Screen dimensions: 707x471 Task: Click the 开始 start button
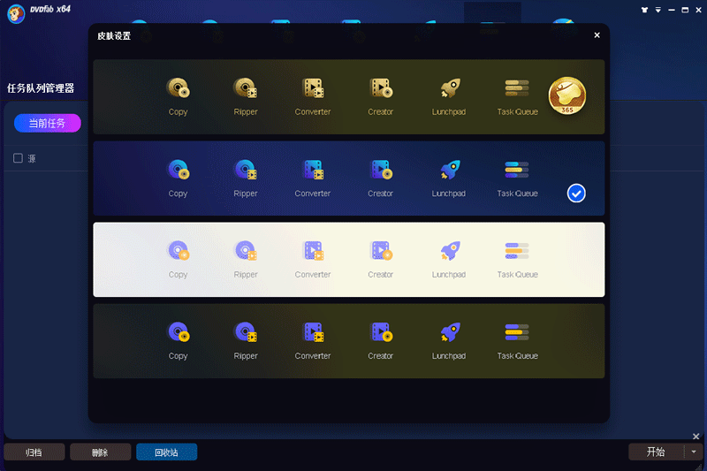[656, 452]
